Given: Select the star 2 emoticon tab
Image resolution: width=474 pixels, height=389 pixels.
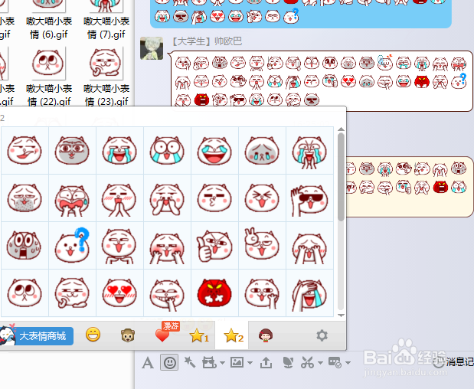Looking at the screenshot, I should pyautogui.click(x=234, y=336).
